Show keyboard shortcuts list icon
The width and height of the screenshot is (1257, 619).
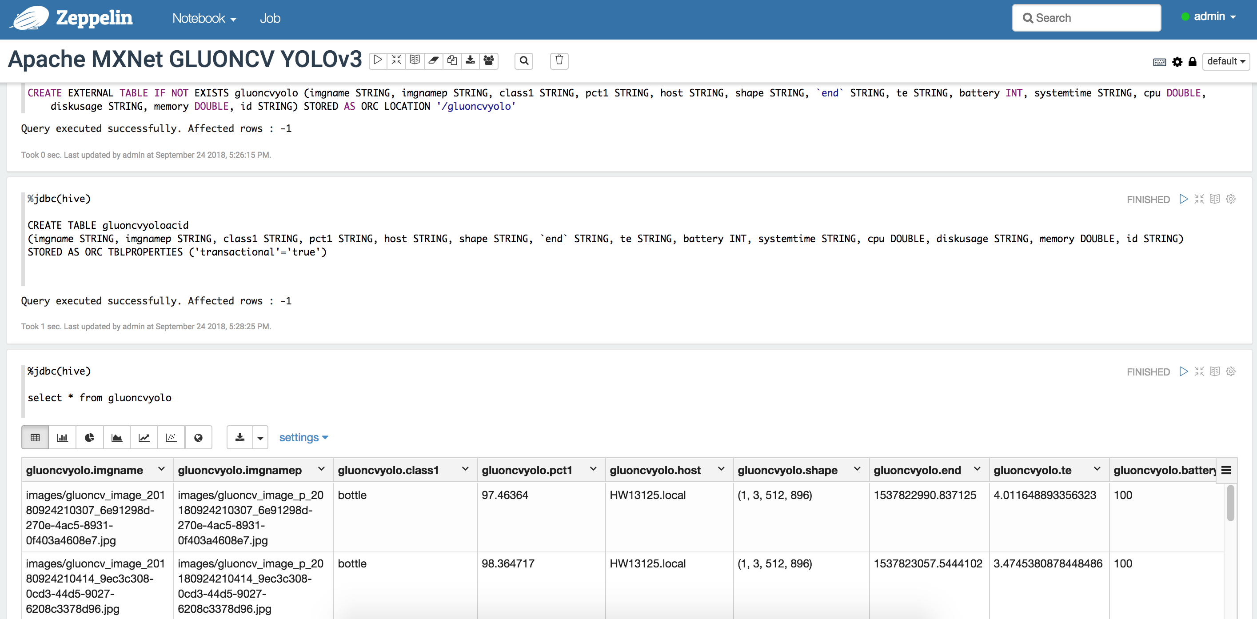(1159, 62)
